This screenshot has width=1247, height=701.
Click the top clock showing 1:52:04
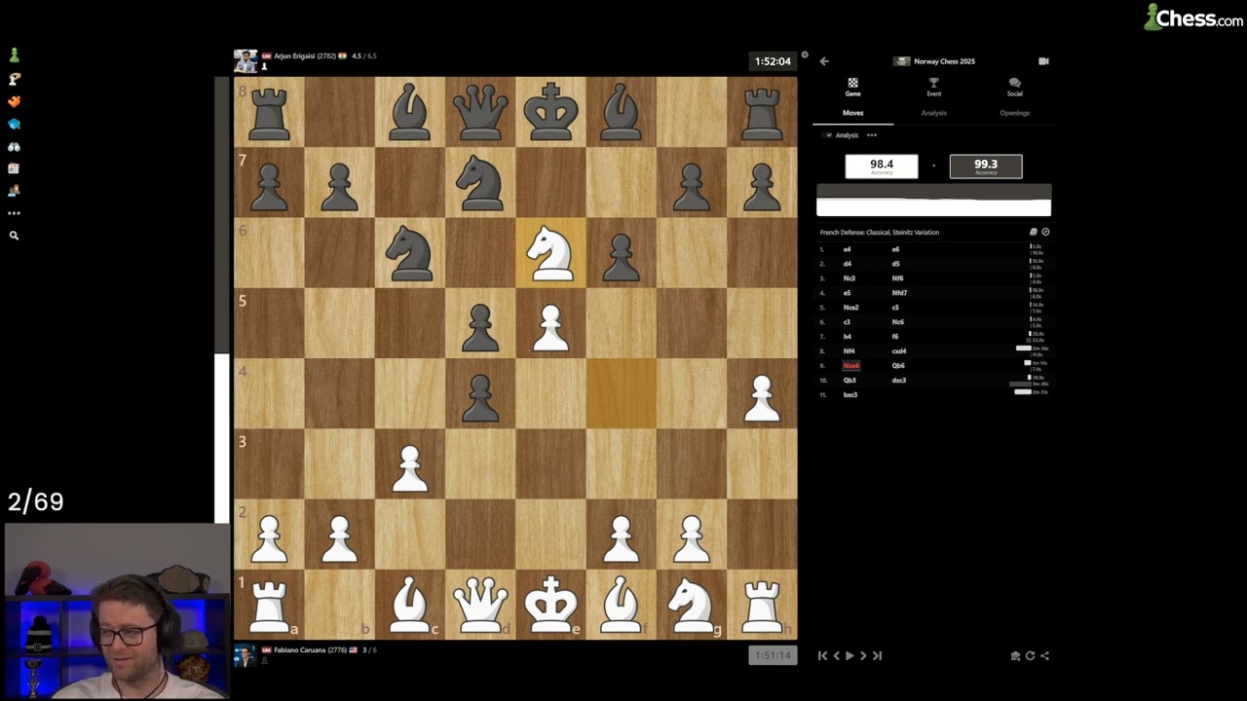773,61
